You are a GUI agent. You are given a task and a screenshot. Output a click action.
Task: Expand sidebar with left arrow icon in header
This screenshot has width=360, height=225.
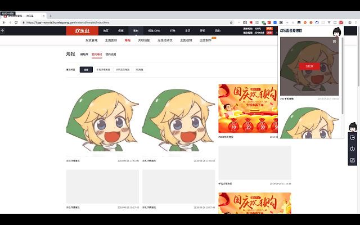[3, 30]
